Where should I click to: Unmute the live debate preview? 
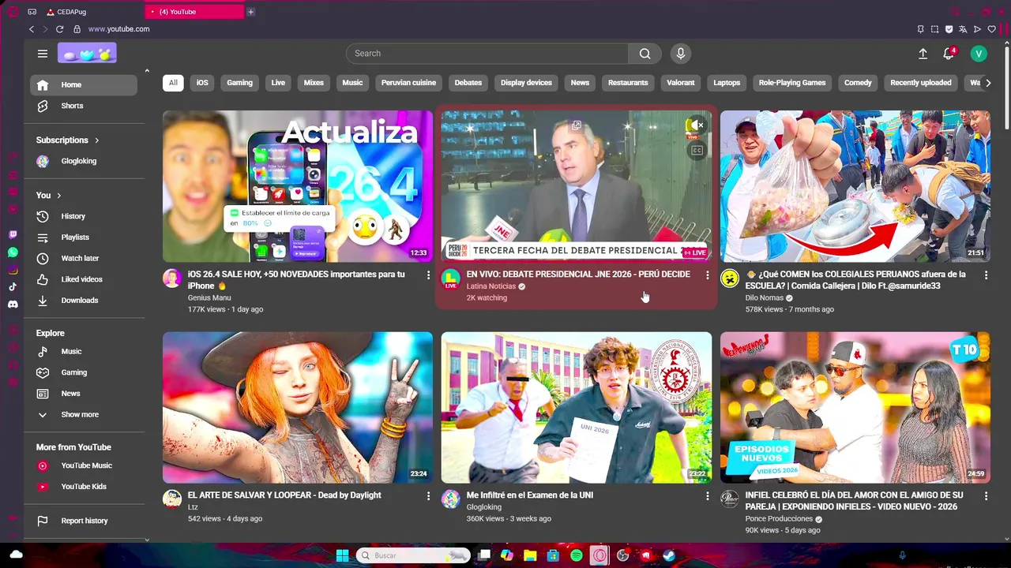click(695, 125)
